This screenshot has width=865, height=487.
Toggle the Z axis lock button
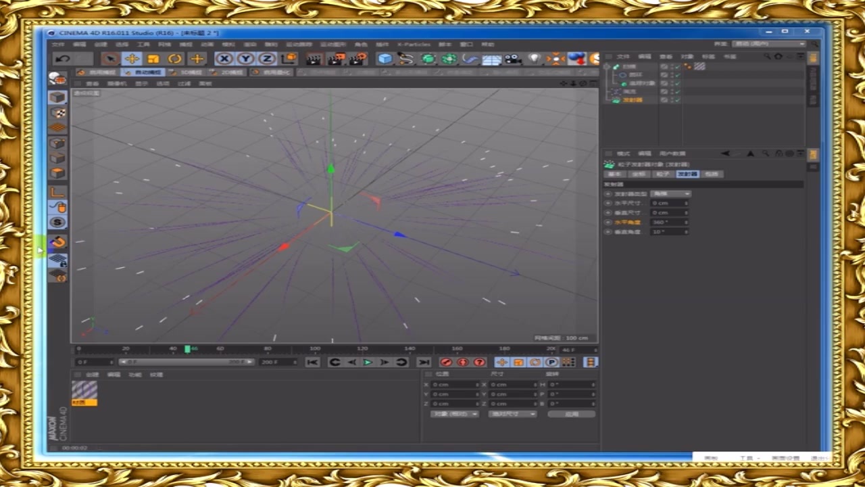coord(268,59)
